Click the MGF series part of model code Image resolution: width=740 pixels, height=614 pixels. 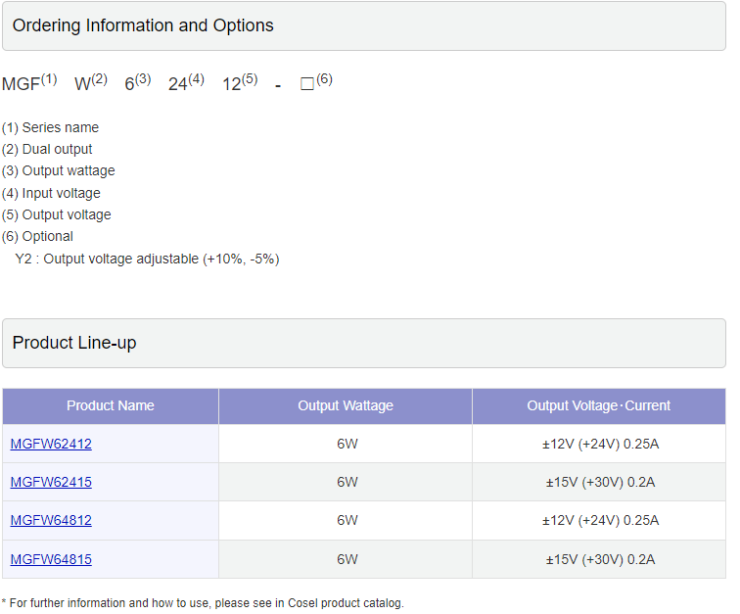tap(21, 84)
